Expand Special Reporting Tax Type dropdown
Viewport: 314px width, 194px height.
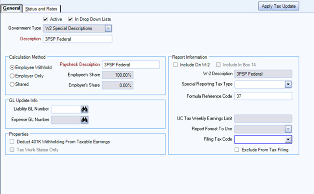coord(288,84)
